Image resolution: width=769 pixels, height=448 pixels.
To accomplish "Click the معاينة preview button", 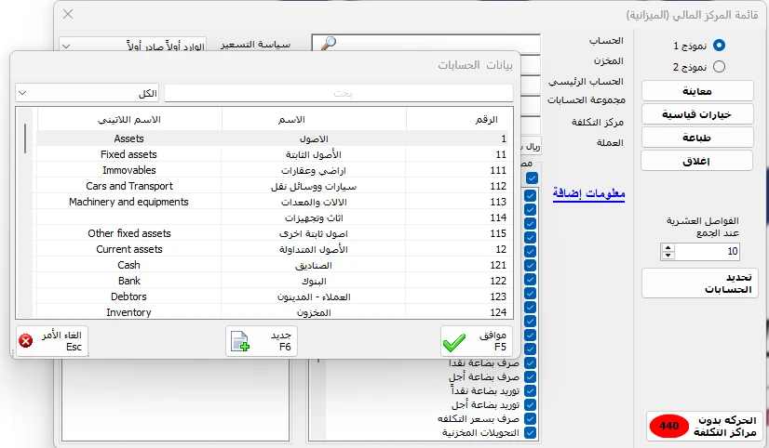I will pos(697,91).
